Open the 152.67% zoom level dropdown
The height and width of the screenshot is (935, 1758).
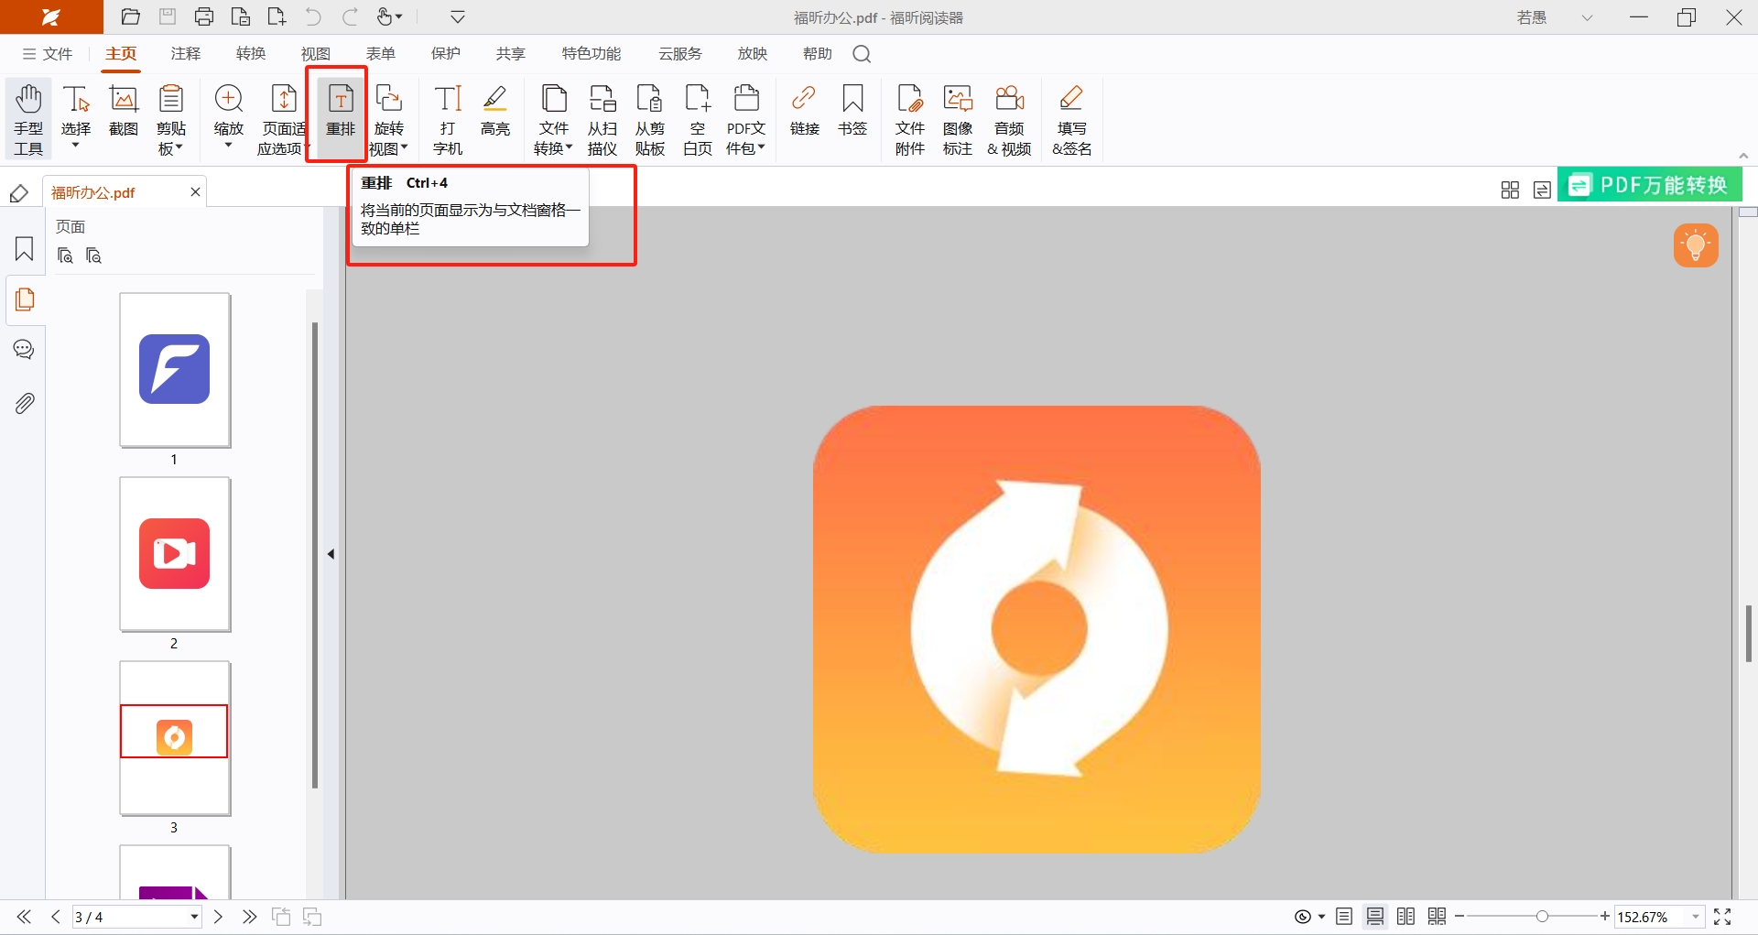coord(1696,917)
